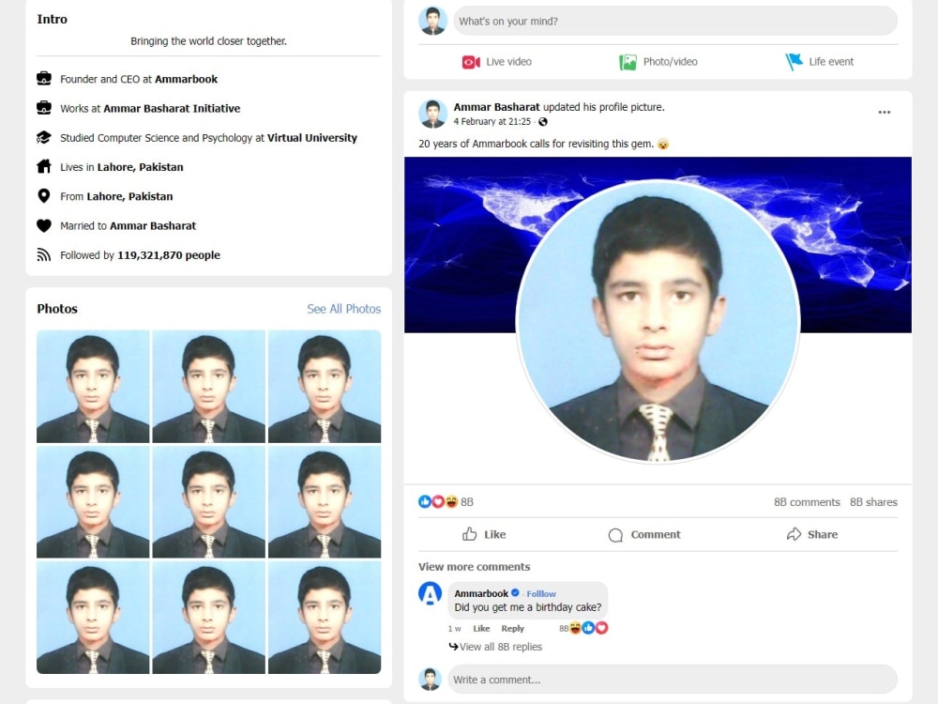Open the Photo/video uploader
Screen dimensions: 938x704
(x=658, y=62)
